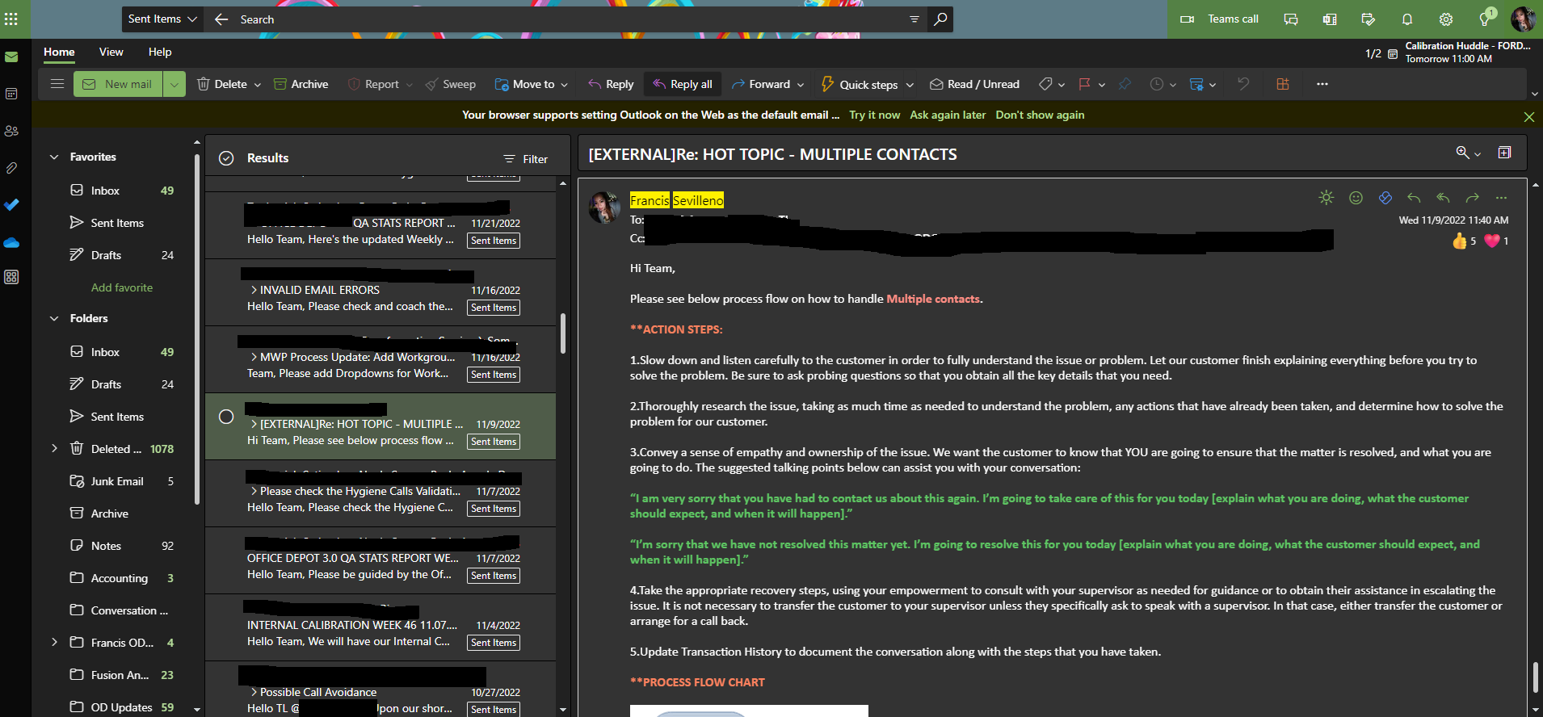Open the Accounting folder

point(121,578)
